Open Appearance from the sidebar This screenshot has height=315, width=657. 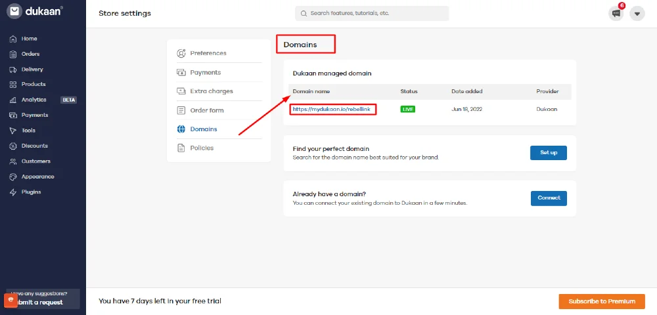37,177
